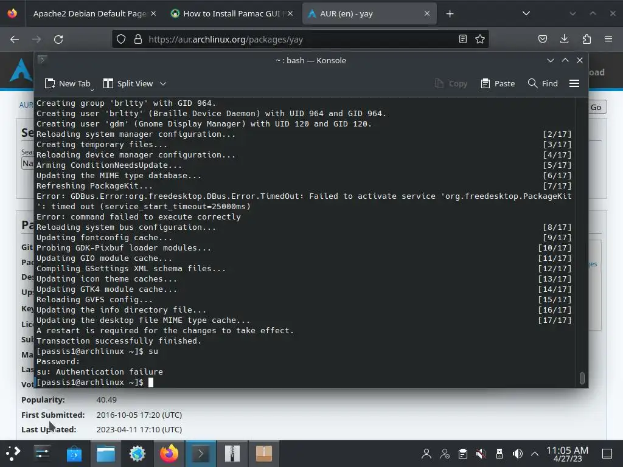The image size is (623, 467).
Task: Click Split View in Konsole
Action: coord(128,84)
